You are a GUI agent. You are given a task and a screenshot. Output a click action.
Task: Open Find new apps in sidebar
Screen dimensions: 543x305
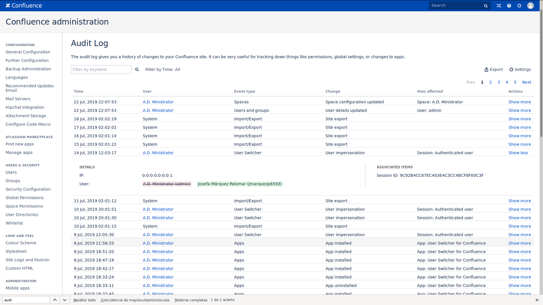tap(20, 144)
